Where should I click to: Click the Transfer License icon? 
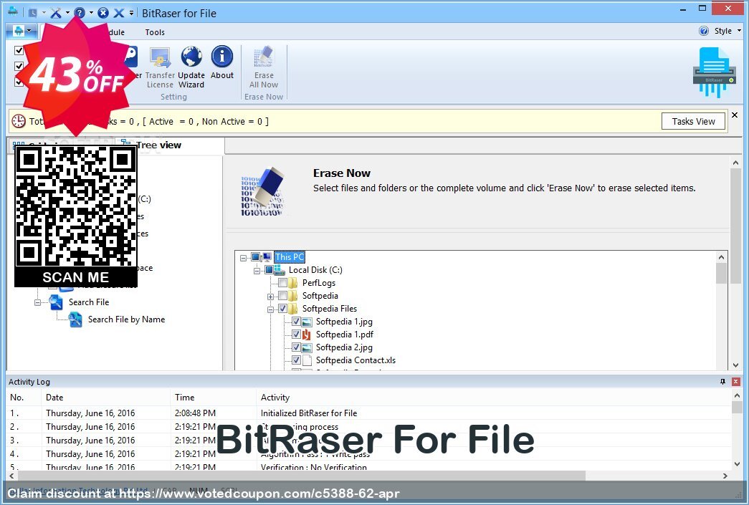(x=160, y=57)
